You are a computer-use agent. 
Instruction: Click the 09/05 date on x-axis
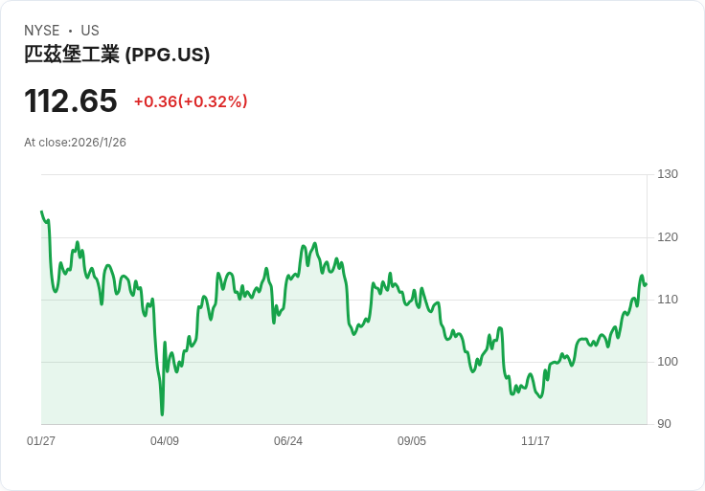[x=412, y=441]
